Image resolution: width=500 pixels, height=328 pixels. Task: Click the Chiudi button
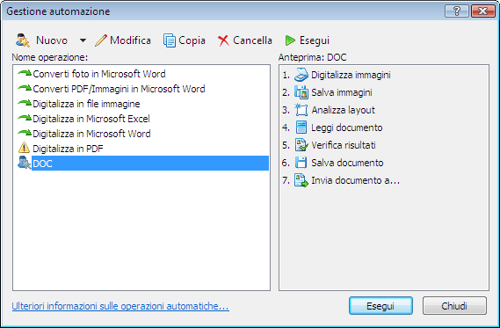click(x=454, y=306)
